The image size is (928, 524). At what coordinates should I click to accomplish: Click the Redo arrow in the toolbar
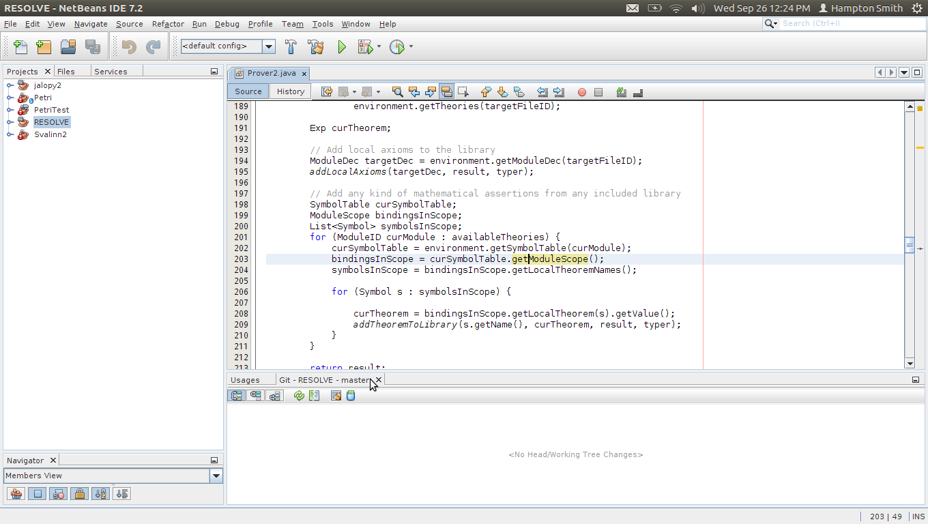(x=153, y=47)
